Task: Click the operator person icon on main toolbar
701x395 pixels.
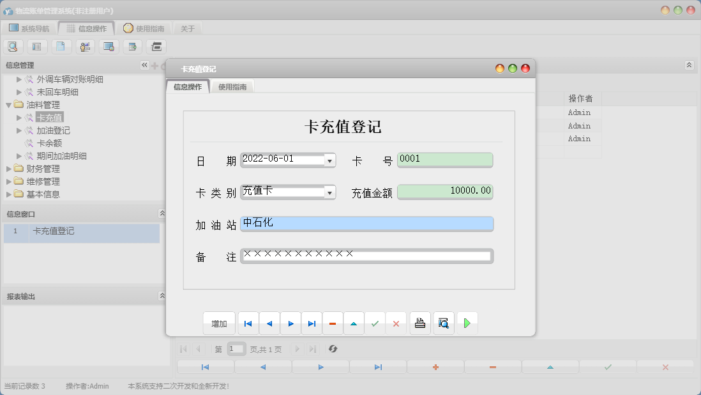Action: pyautogui.click(x=84, y=46)
